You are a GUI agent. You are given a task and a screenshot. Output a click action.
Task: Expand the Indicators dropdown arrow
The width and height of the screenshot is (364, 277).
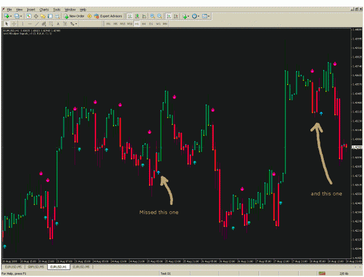[x=188, y=16]
